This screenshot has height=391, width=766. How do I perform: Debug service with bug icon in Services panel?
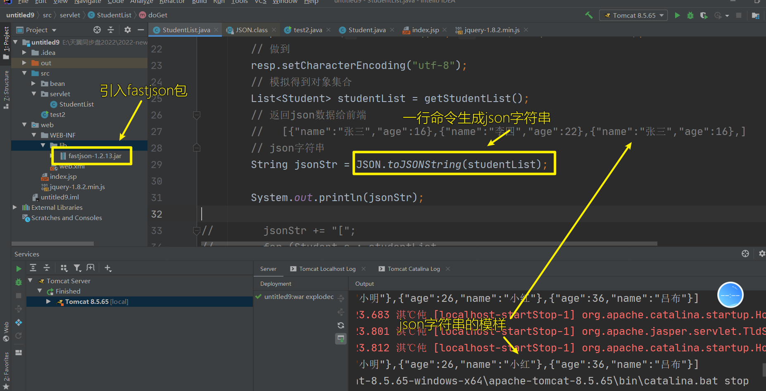[x=19, y=282]
